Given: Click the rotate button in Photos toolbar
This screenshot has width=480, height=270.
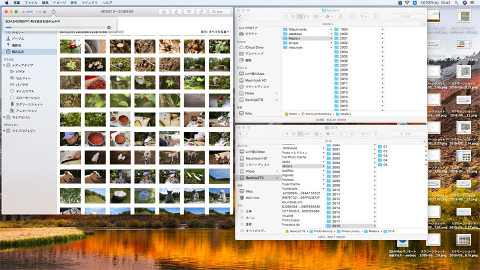Looking at the screenshot, I should [x=203, y=11].
